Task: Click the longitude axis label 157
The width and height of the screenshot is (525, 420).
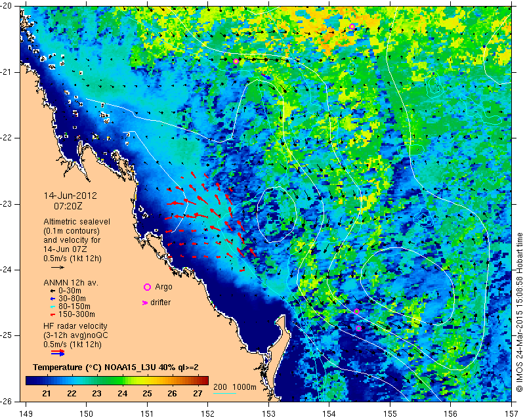Action: [x=512, y=414]
